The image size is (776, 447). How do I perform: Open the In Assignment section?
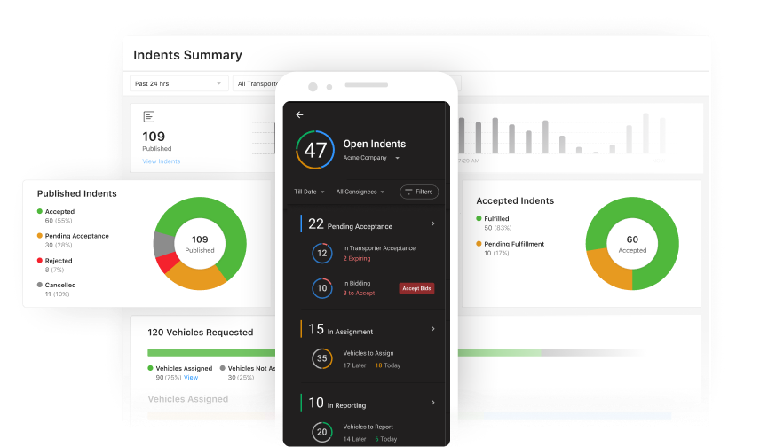click(x=432, y=329)
